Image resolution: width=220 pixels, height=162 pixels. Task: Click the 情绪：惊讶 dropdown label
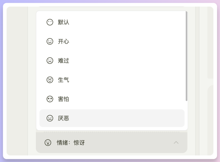click(x=70, y=142)
